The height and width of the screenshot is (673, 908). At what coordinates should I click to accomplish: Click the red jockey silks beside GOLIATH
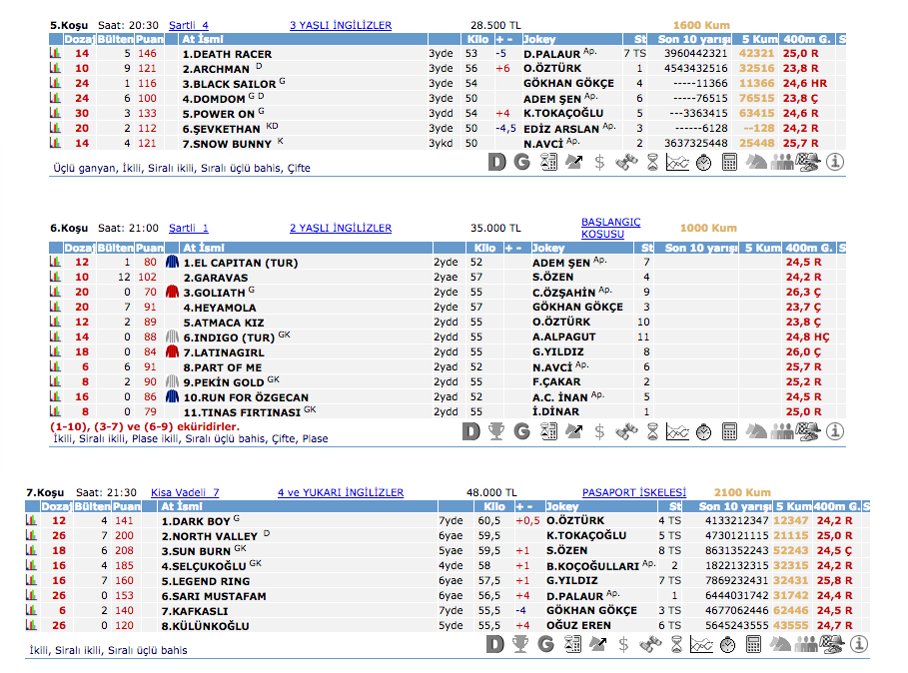pyautogui.click(x=172, y=293)
